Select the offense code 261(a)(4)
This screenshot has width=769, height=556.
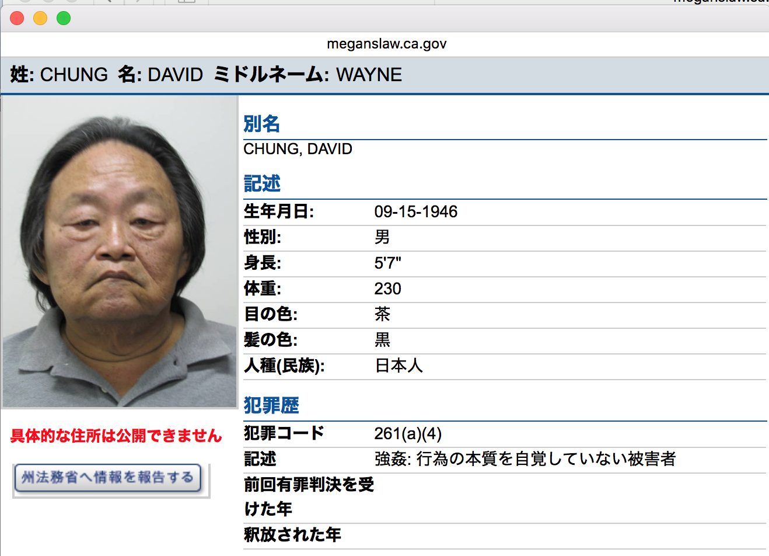click(408, 433)
